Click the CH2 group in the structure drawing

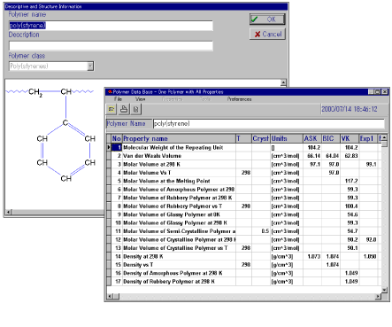coord(35,92)
